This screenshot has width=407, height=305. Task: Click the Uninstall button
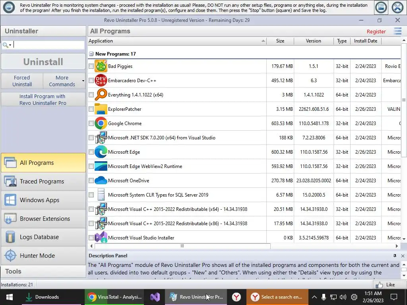pos(43,62)
